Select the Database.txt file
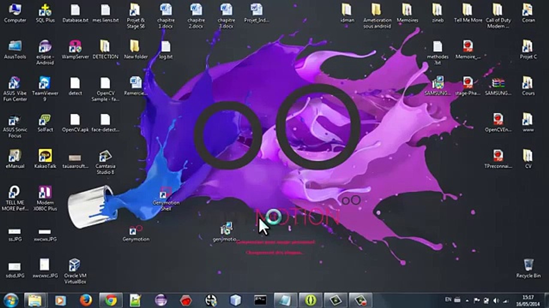The width and height of the screenshot is (549, 308). (x=75, y=13)
